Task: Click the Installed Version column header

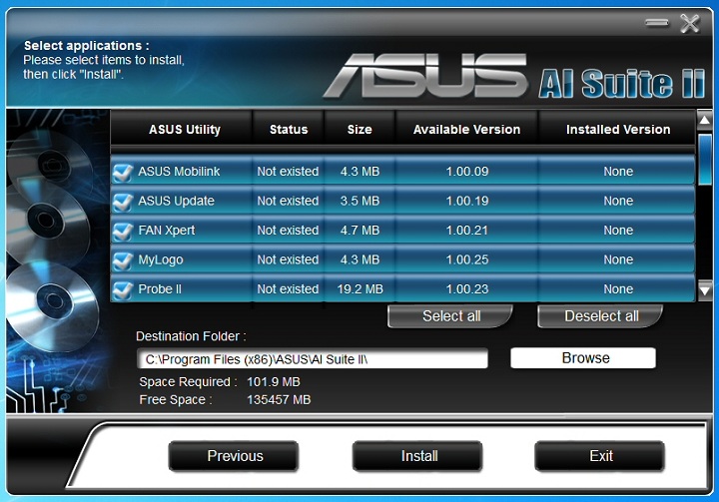Action: tap(618, 130)
